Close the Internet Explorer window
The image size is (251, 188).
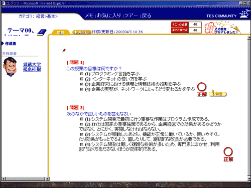click(x=249, y=3)
